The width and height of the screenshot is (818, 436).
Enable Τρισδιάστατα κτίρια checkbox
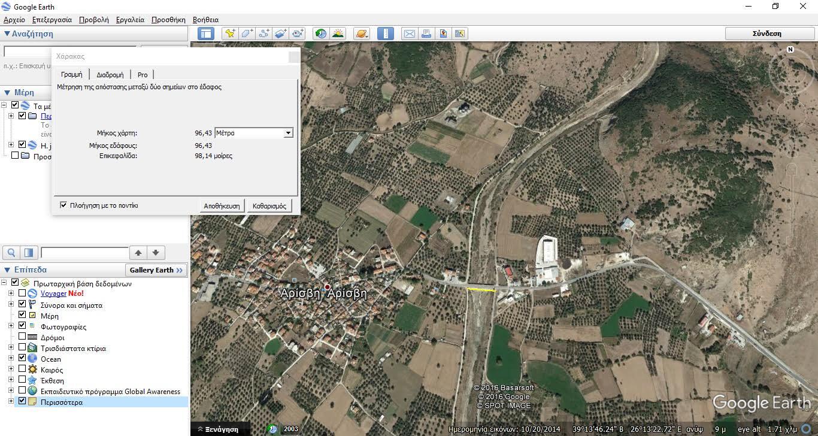point(22,348)
